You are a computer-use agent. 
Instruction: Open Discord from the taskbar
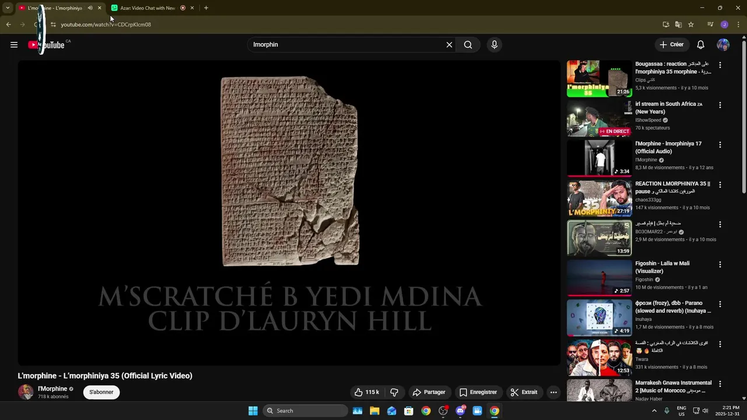point(460,411)
